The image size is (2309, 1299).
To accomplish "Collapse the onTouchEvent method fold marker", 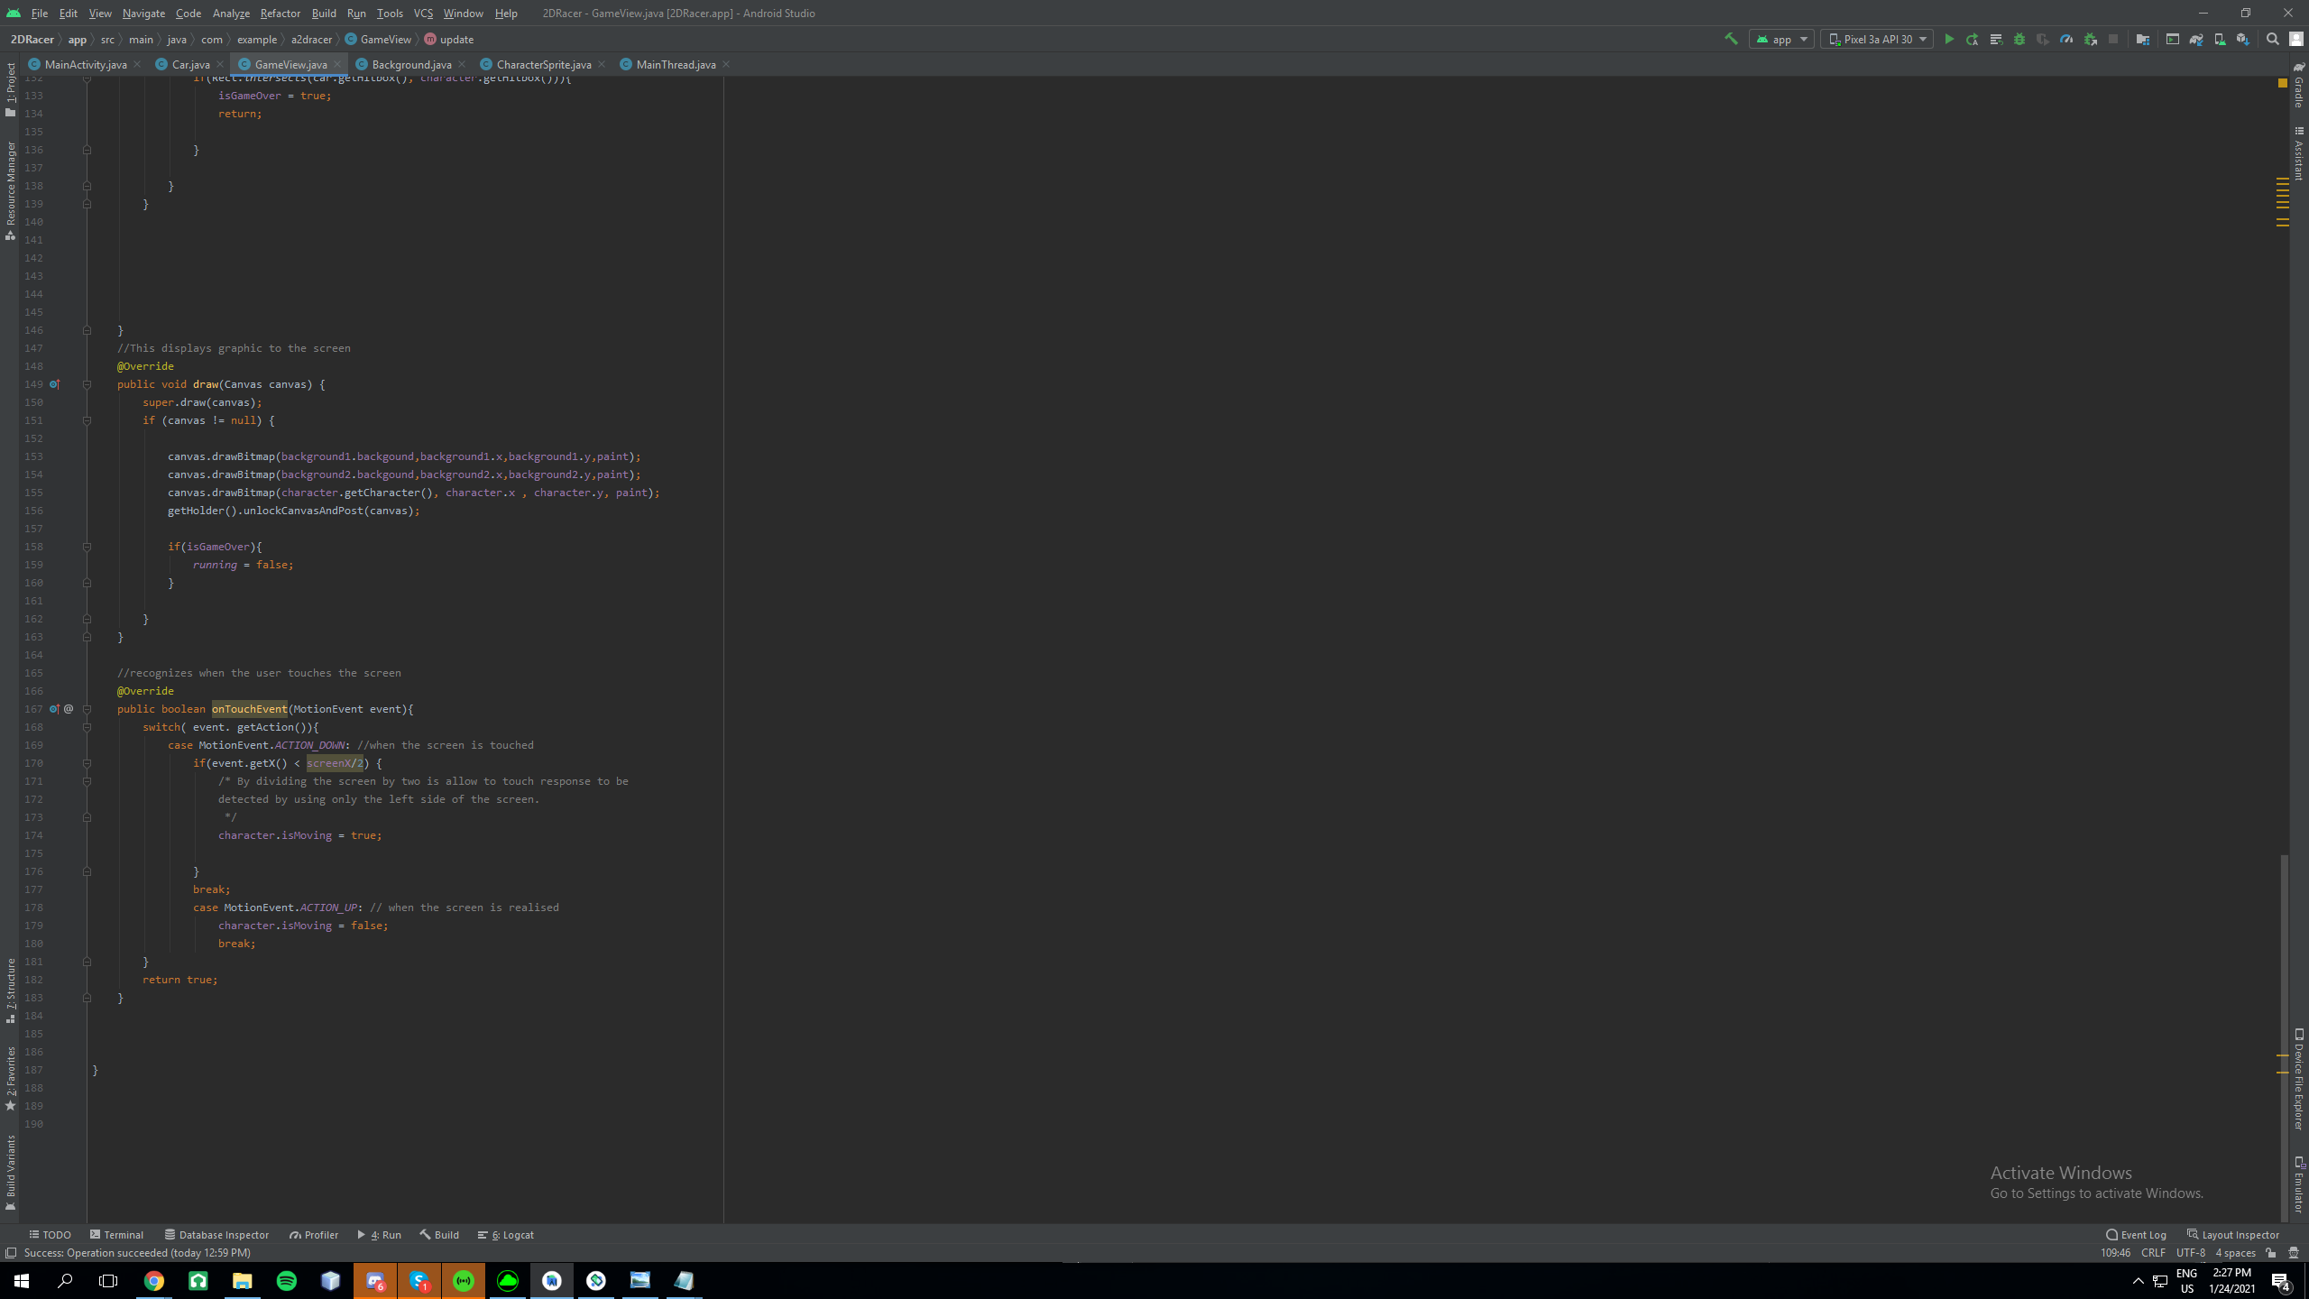I will point(87,709).
